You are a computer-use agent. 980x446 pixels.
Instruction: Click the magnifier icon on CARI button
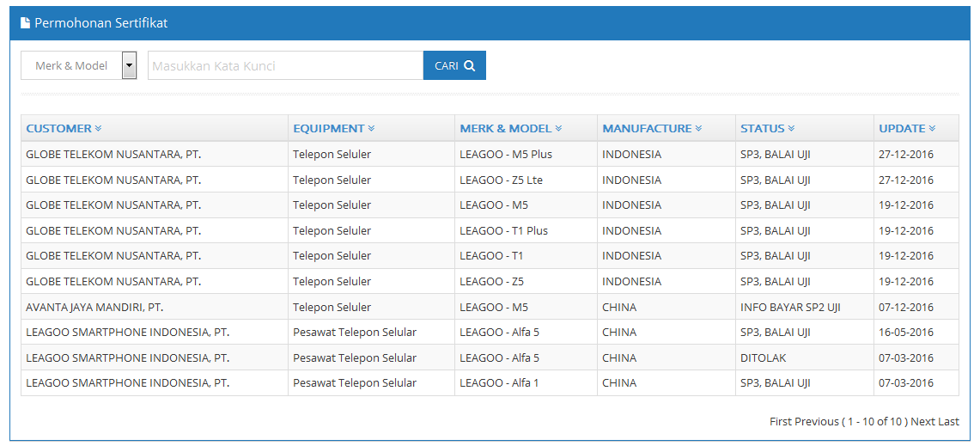tap(469, 65)
